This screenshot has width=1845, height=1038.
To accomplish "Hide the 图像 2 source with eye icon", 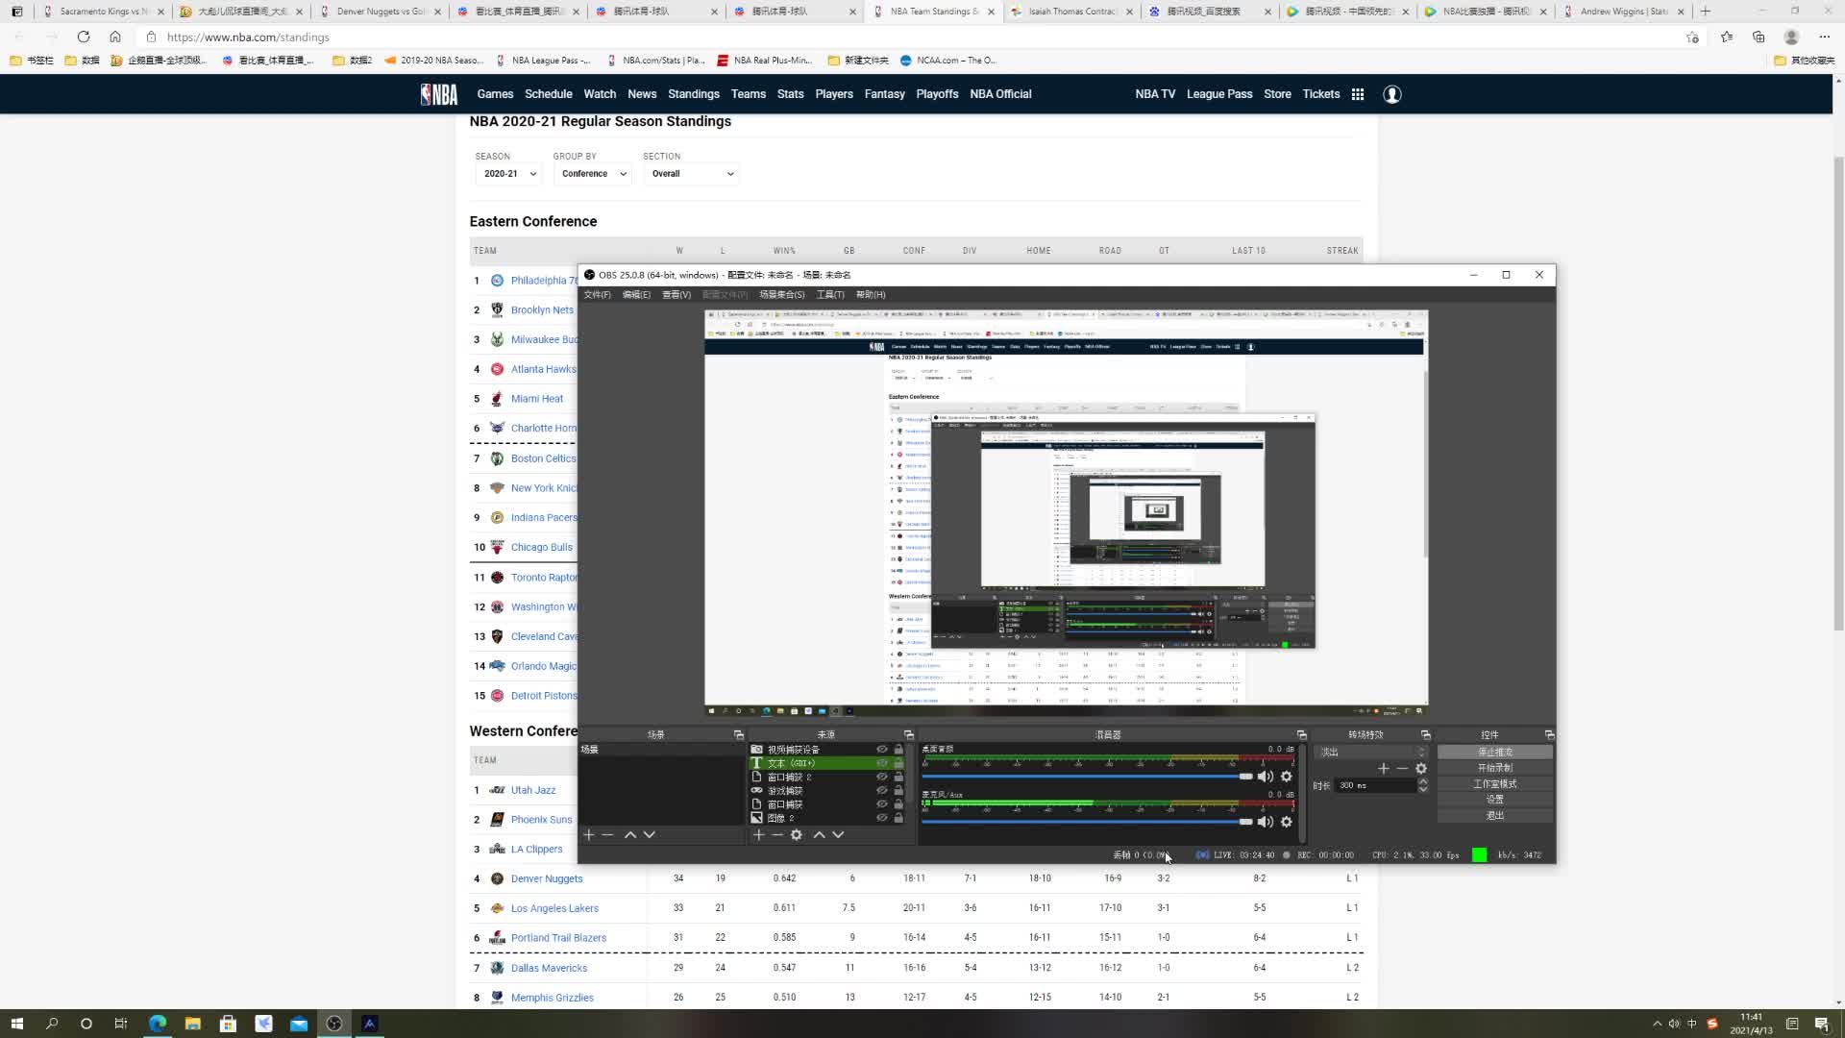I will click(881, 818).
